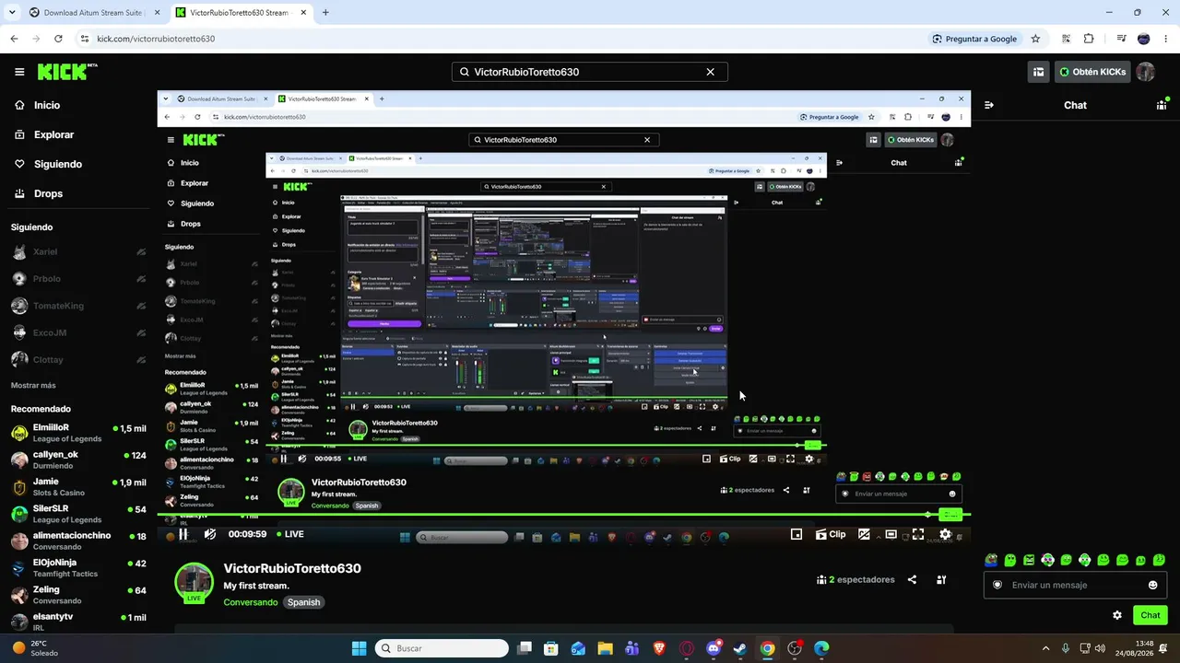The width and height of the screenshot is (1180, 663).
Task: Open the Kick hamburger sidebar menu
Action: click(x=19, y=72)
